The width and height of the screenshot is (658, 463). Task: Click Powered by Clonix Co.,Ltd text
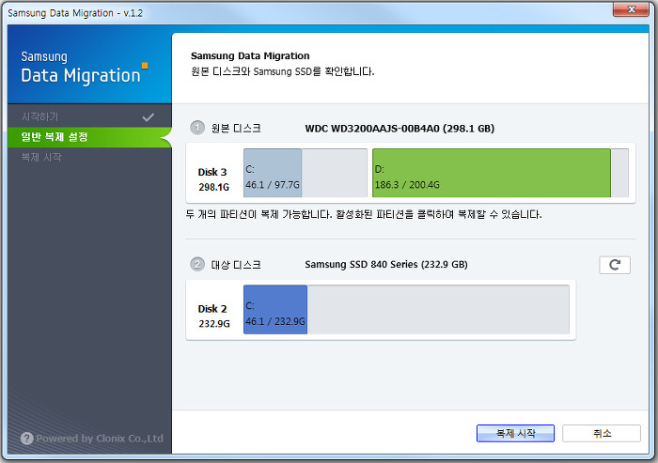click(x=100, y=439)
